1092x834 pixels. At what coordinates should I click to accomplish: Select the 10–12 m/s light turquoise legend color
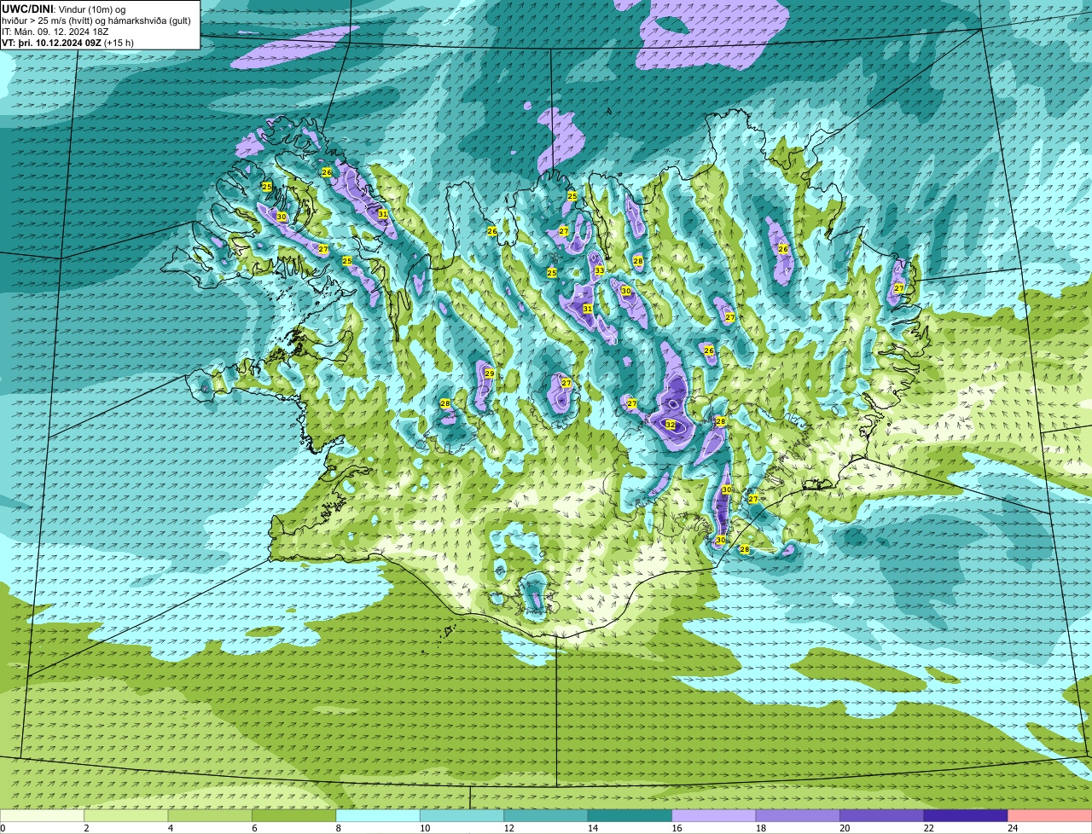coord(462,815)
